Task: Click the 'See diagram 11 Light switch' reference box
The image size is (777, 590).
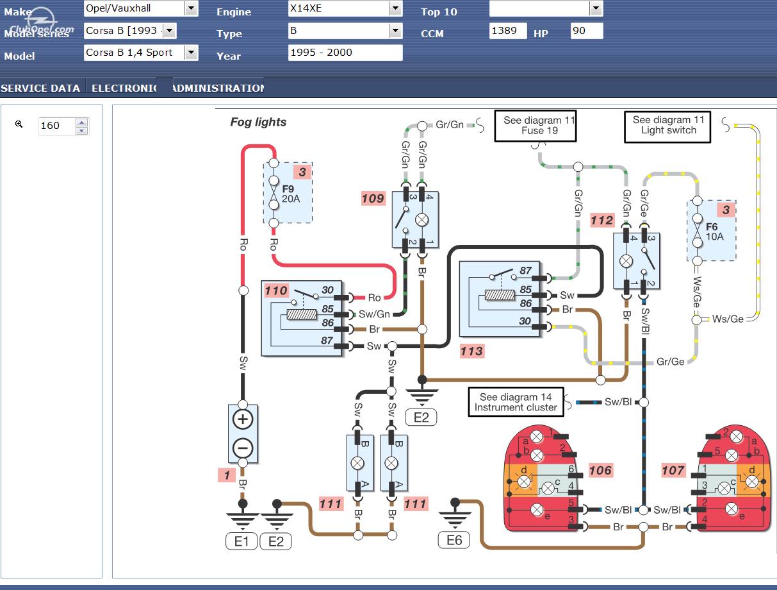Action: [667, 126]
